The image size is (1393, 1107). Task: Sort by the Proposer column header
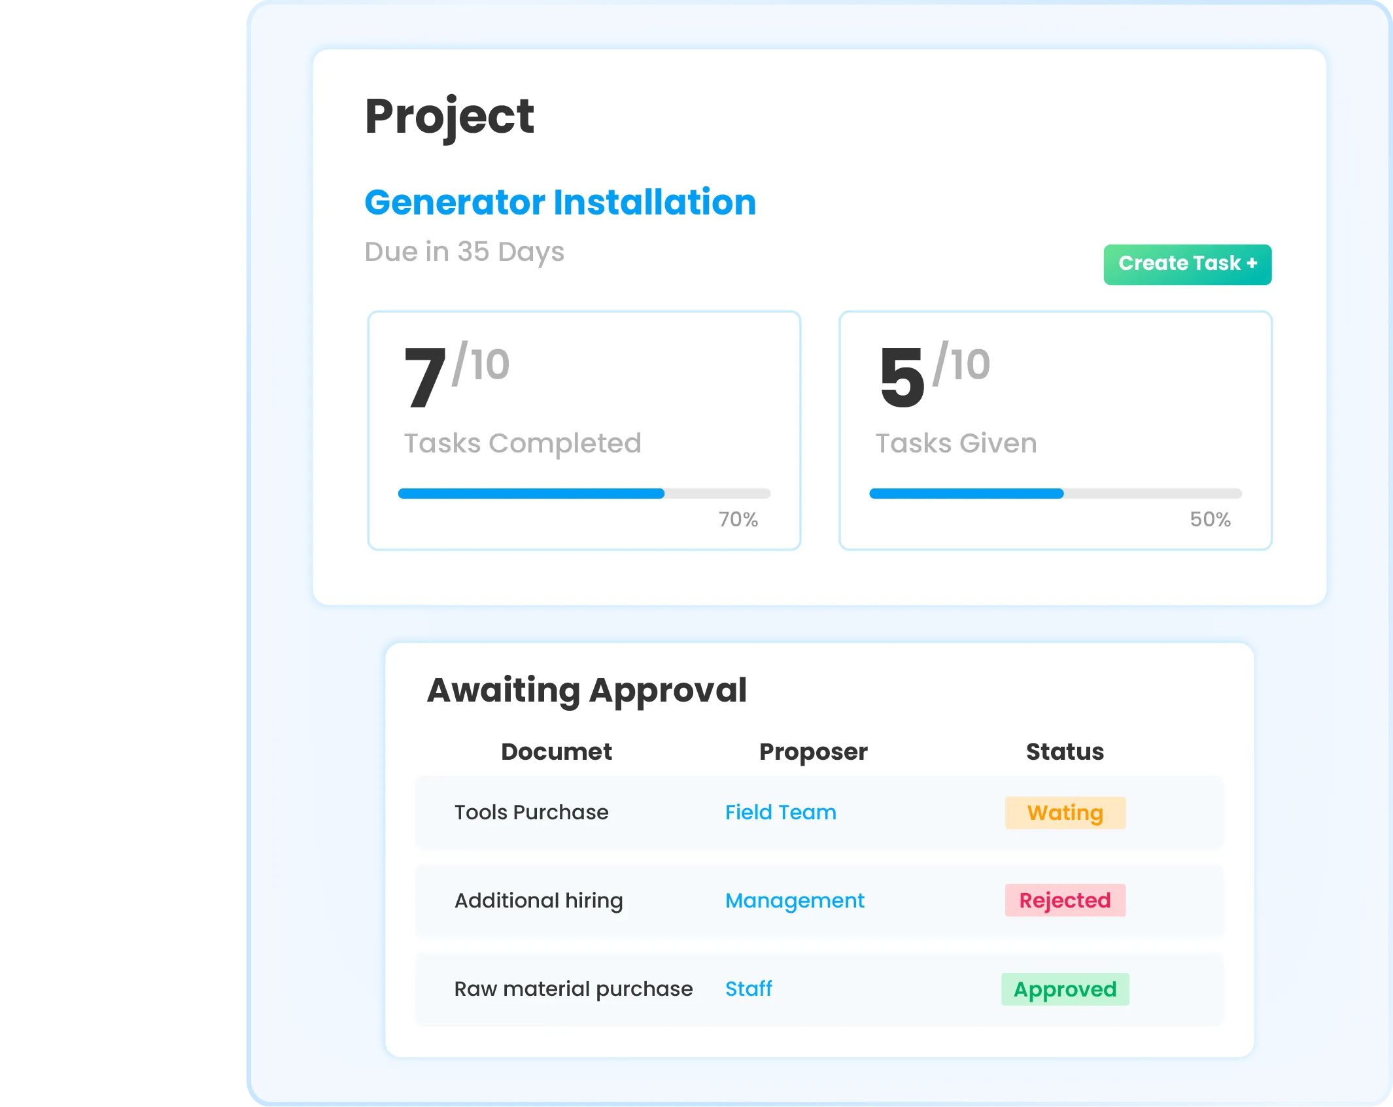pyautogui.click(x=813, y=751)
